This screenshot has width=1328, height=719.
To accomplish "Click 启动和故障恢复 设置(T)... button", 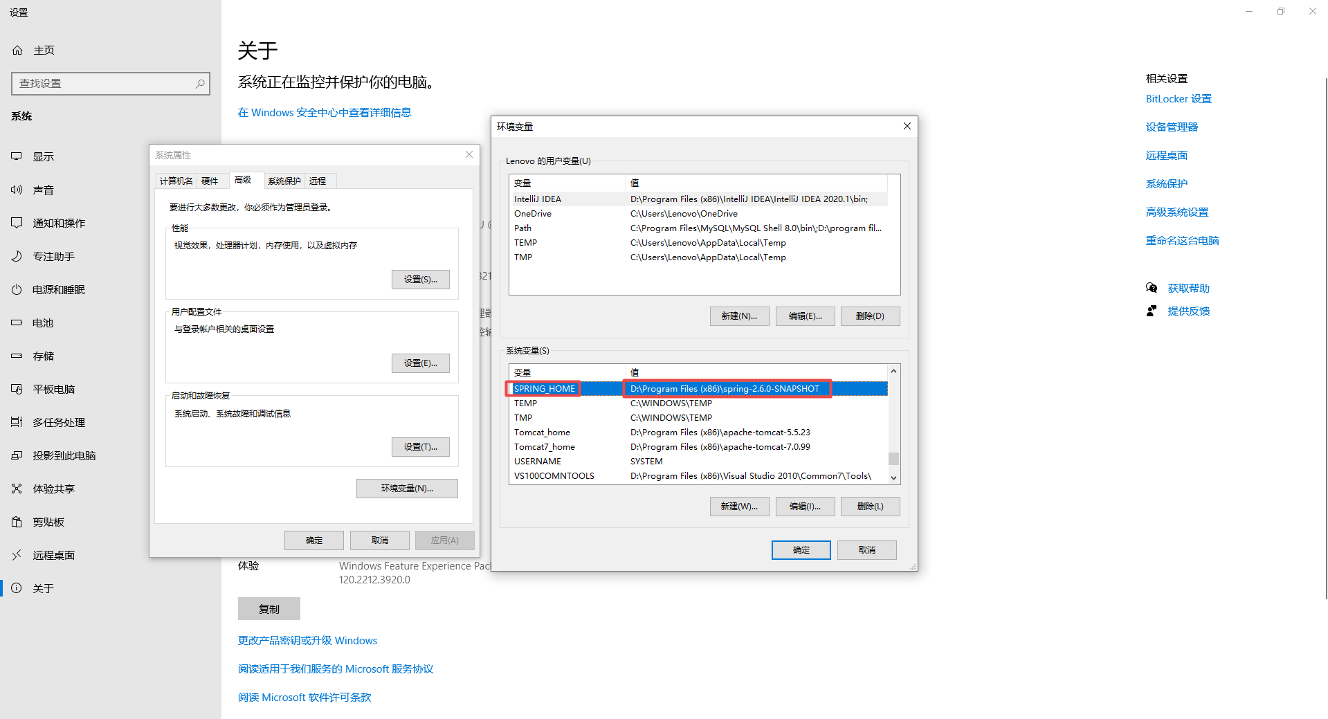I will click(x=420, y=447).
